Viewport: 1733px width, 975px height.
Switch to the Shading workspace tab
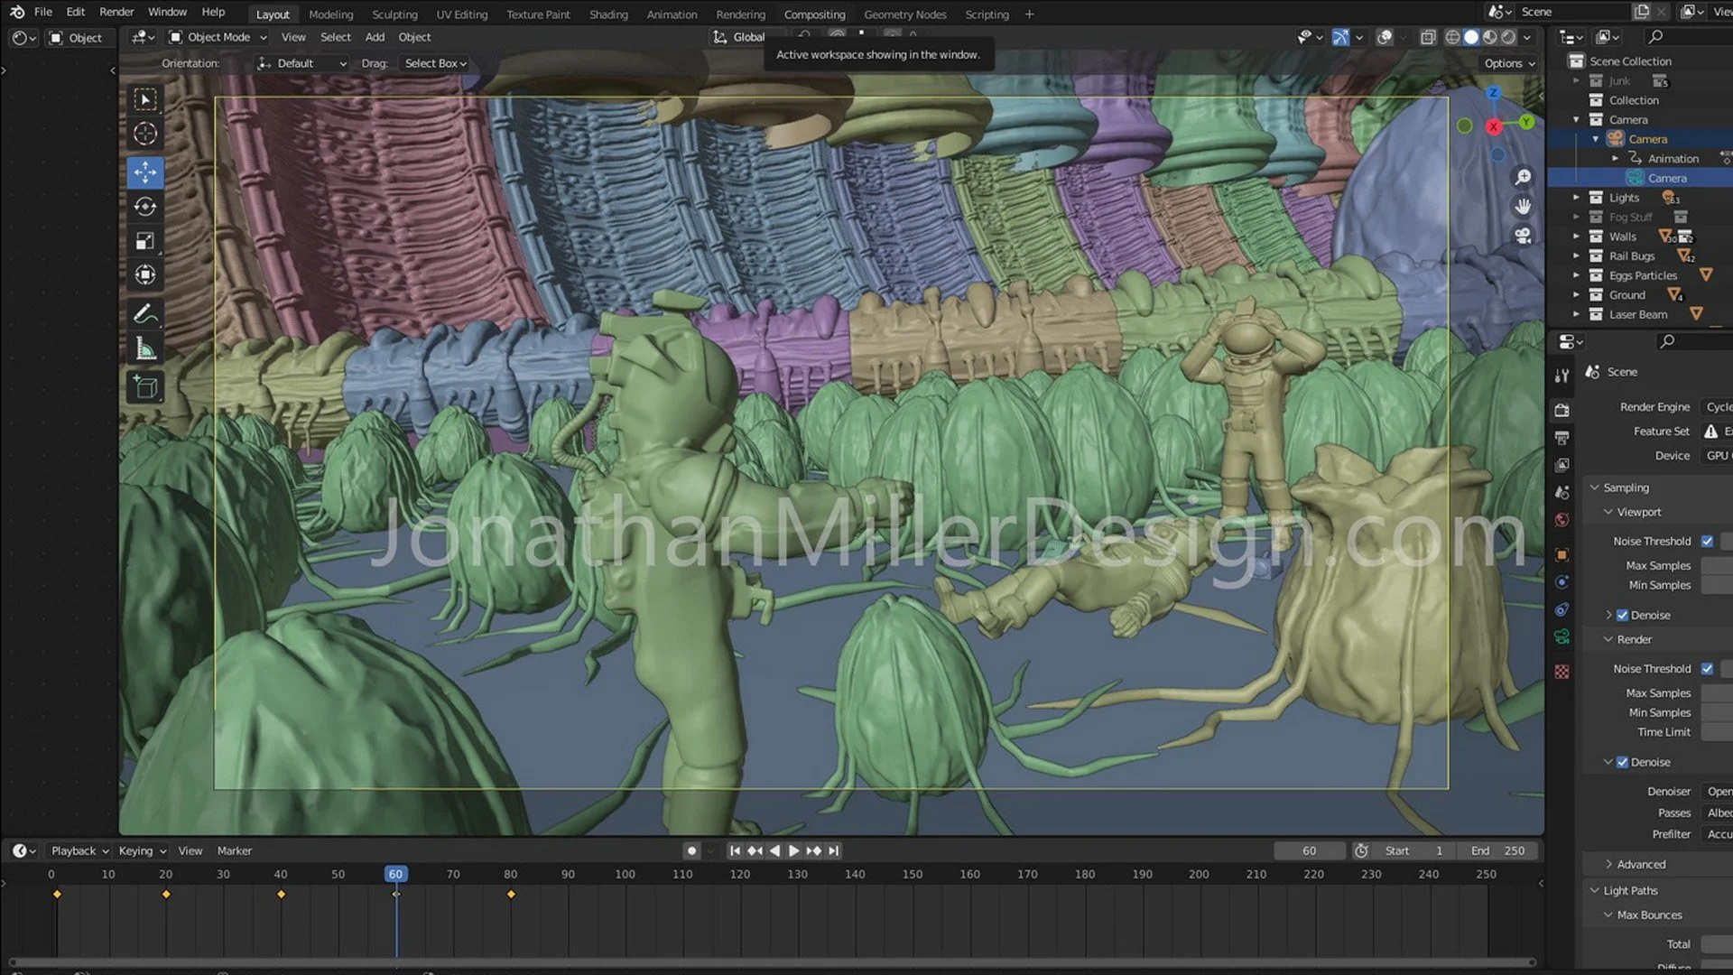point(608,14)
